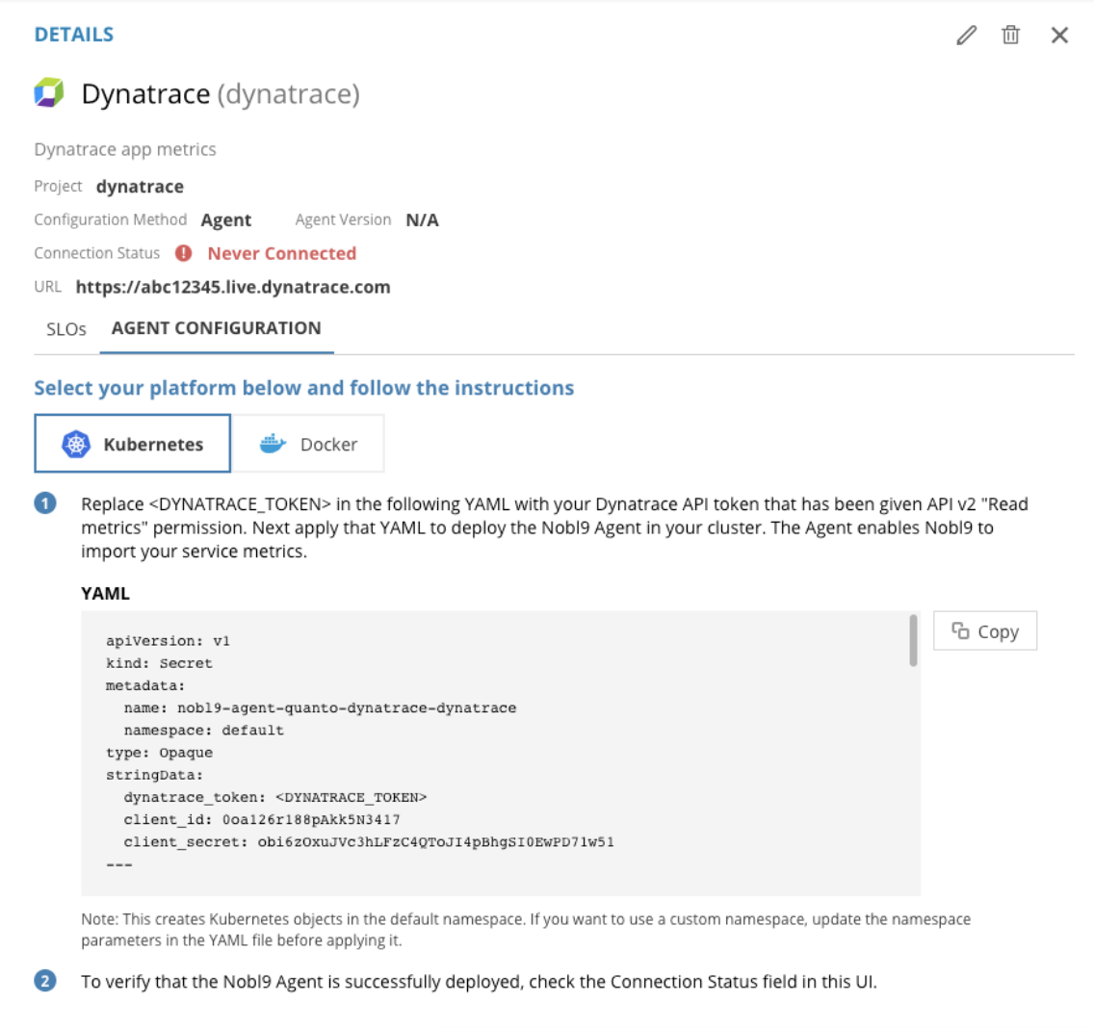Click the Select your platform heading
Screen dimensions: 1094x1028
[304, 388]
